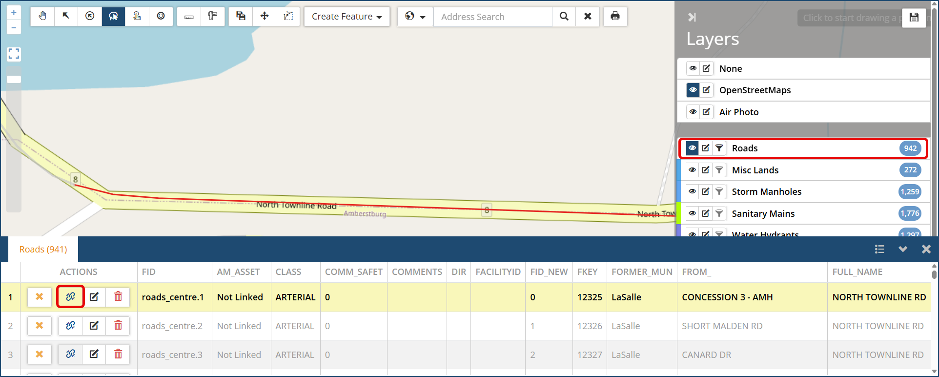Collapse the attribute table with chevron
The image size is (939, 377).
point(903,249)
